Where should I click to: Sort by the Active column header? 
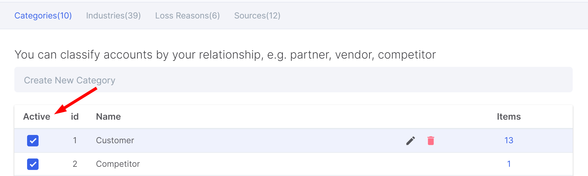(x=37, y=116)
